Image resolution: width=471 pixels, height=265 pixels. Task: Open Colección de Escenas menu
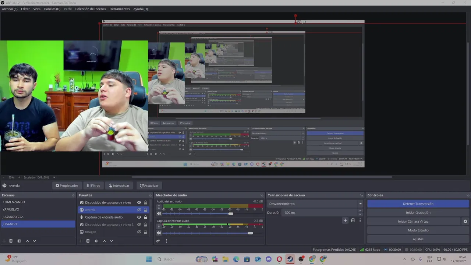coord(91,9)
